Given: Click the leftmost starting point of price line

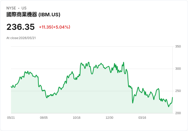Looking at the screenshot, I should pyautogui.click(x=11, y=86).
